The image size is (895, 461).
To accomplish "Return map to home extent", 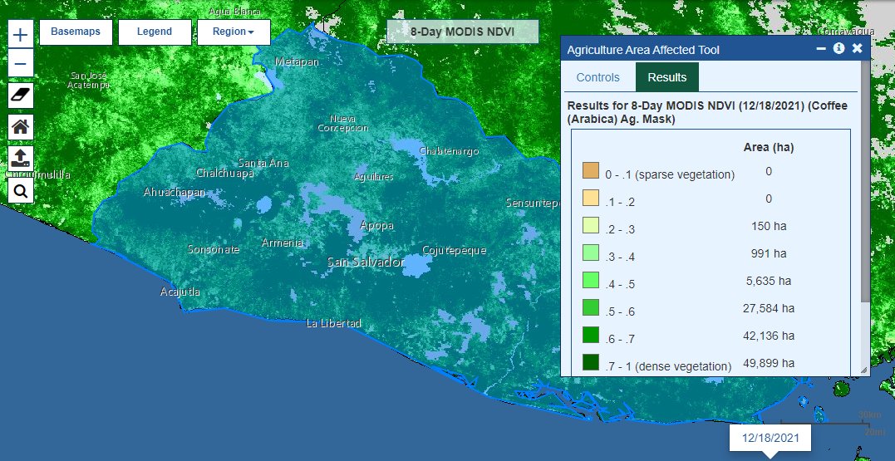I will pos(21,127).
